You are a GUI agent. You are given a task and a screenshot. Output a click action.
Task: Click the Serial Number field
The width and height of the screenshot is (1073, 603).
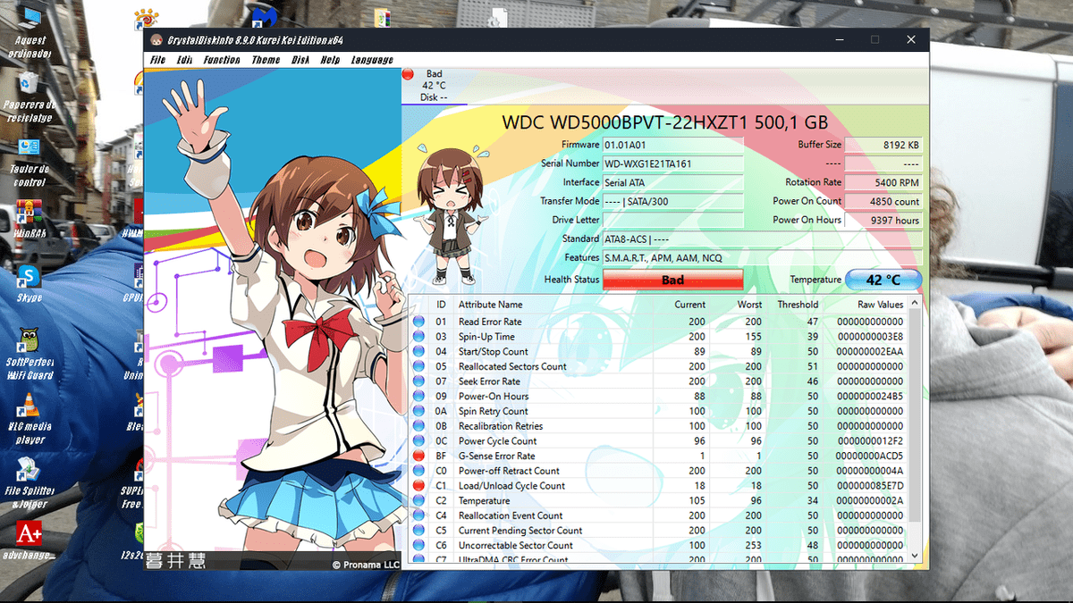tap(672, 163)
